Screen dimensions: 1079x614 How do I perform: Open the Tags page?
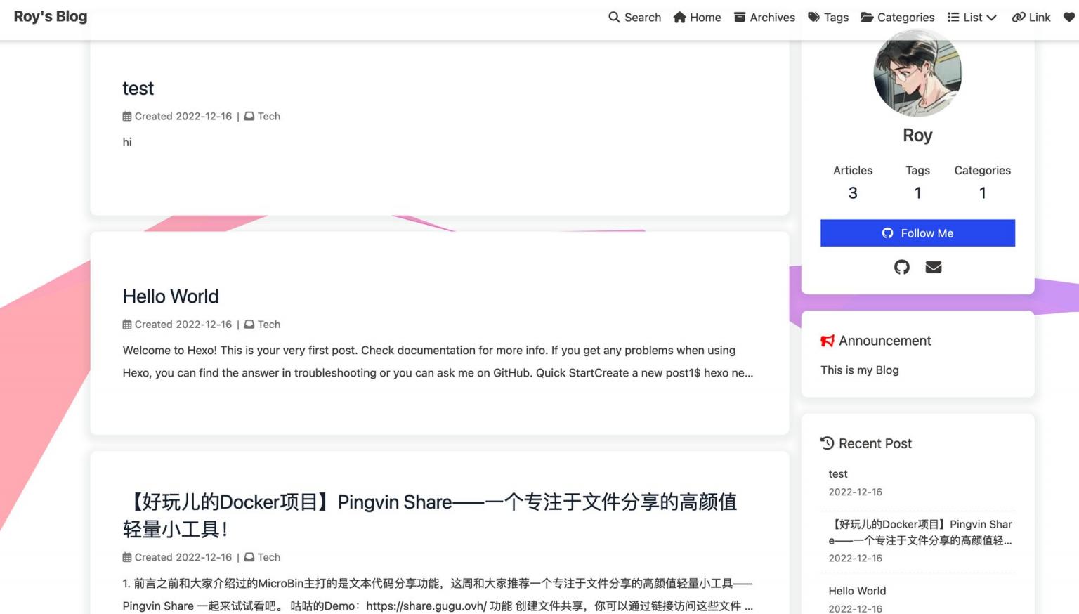(828, 18)
